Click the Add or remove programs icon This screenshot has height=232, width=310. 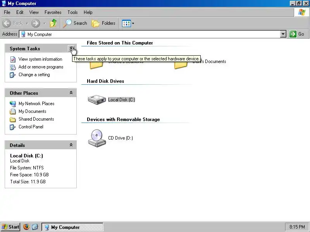13,67
